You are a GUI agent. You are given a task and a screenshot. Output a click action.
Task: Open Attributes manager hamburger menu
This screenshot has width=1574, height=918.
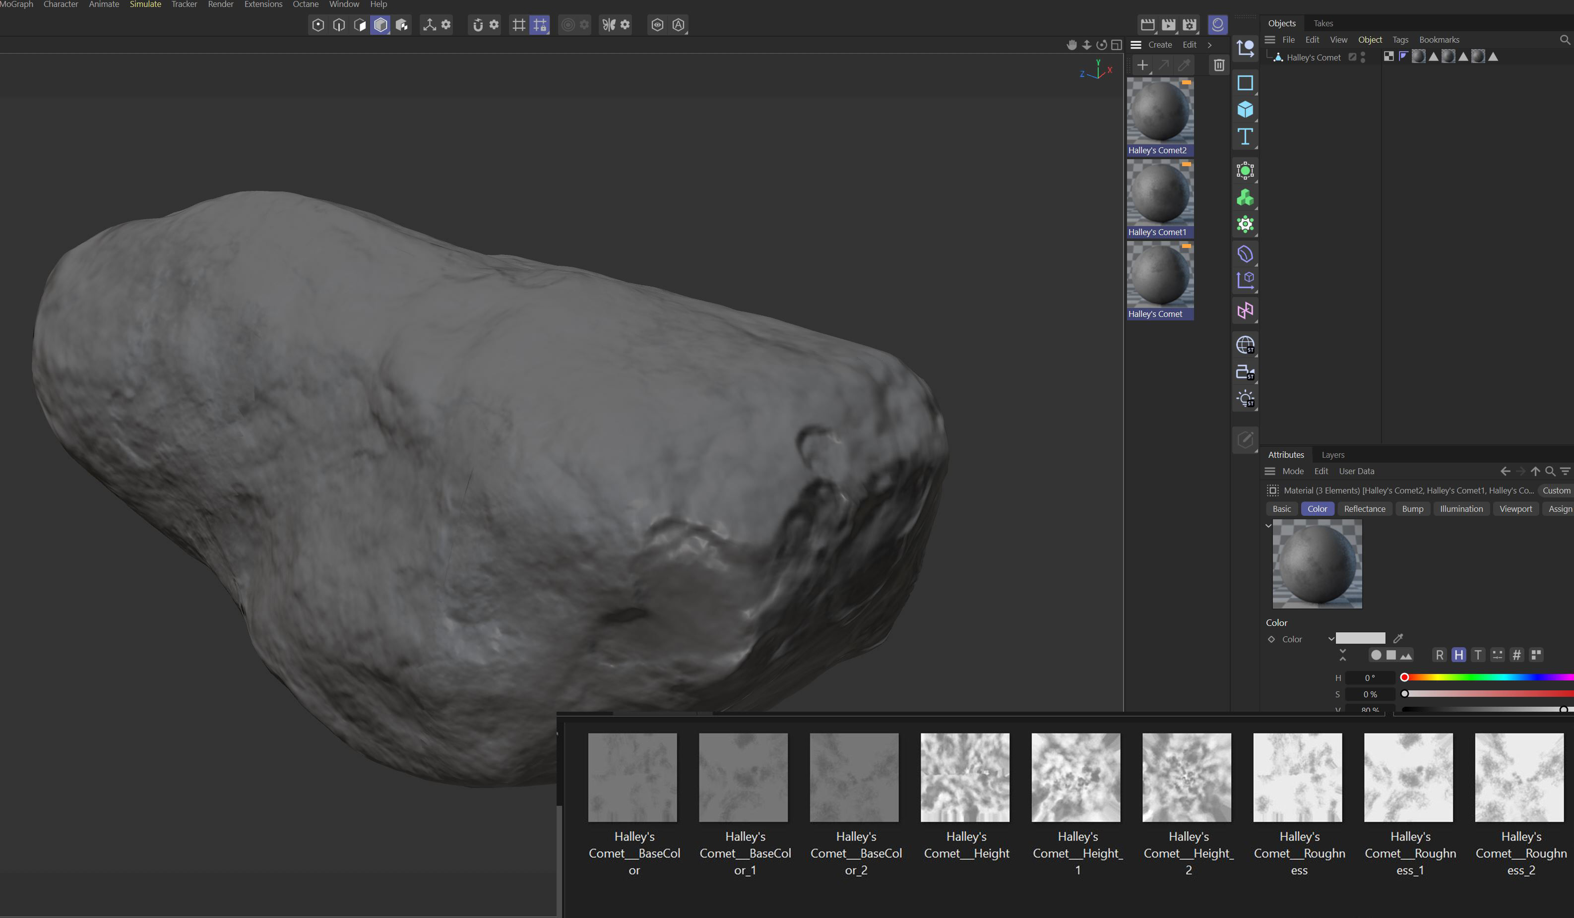[1270, 472]
